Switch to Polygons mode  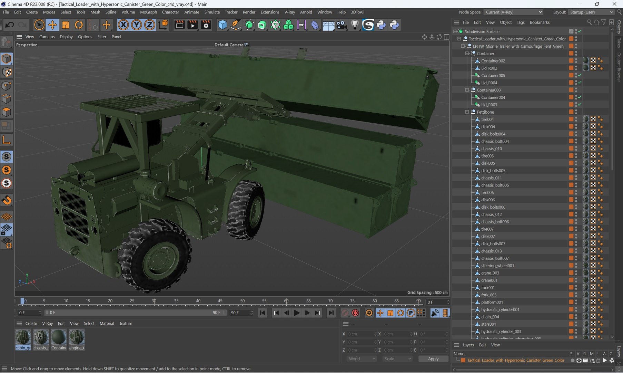pyautogui.click(x=7, y=112)
